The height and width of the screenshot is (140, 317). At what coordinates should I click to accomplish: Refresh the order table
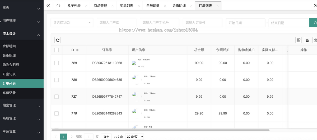click(58, 40)
